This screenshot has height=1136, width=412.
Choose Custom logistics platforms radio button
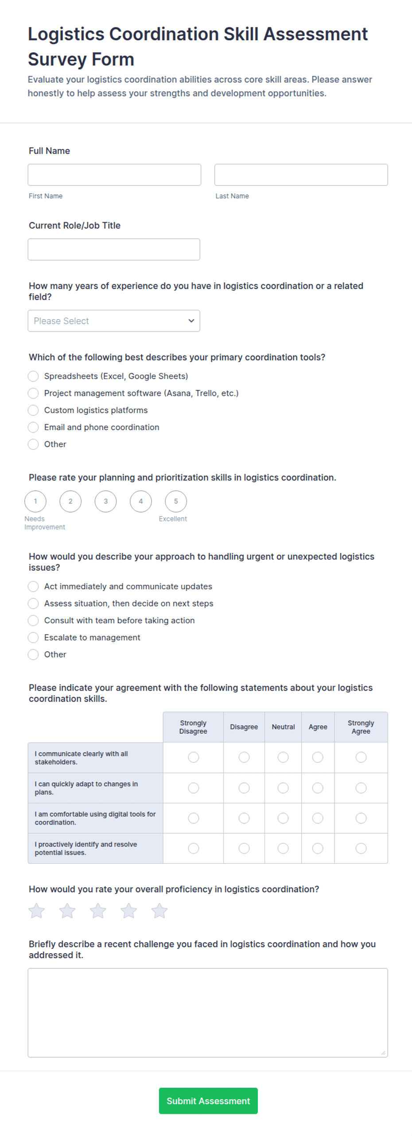tap(33, 410)
